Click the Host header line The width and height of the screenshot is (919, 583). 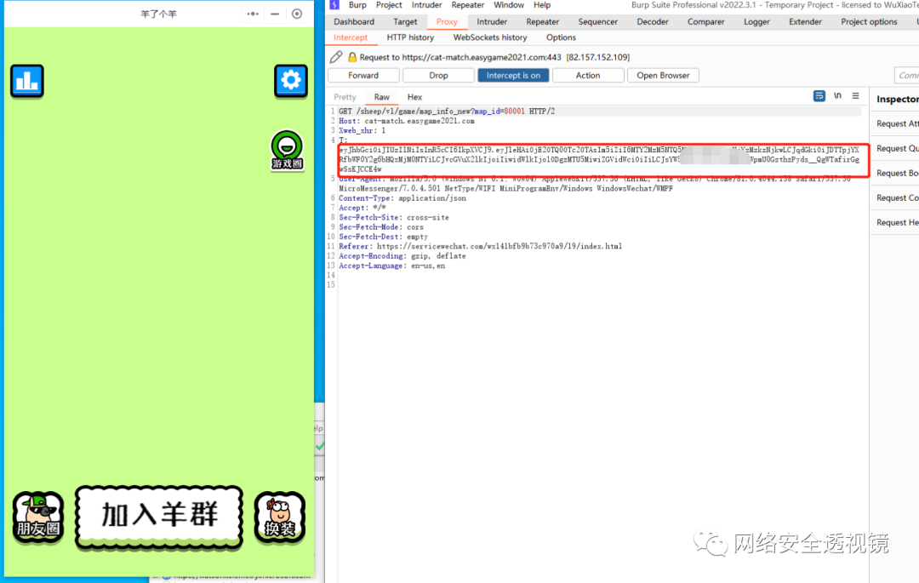(407, 122)
